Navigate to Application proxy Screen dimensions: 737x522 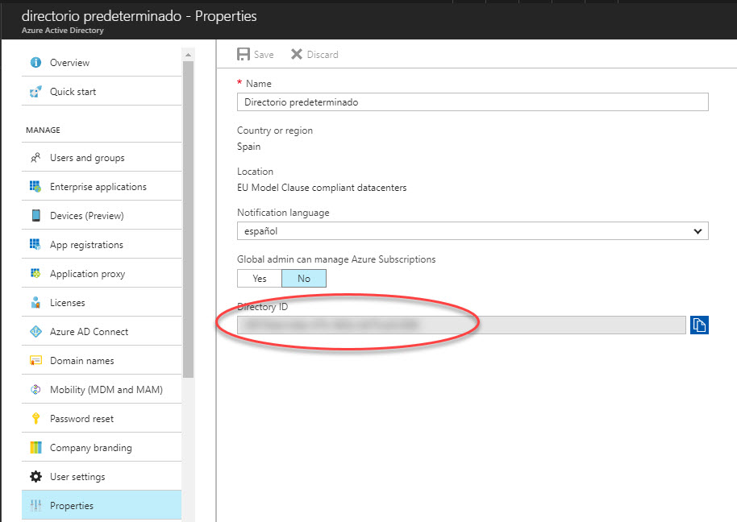(x=102, y=274)
